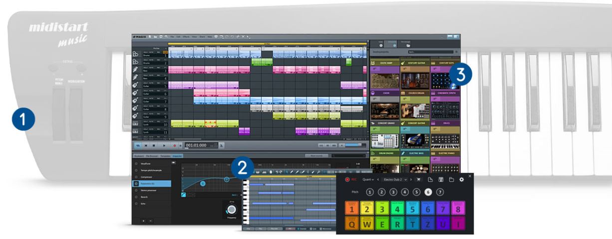612x239 pixels.
Task: Click the plus button below the effects list
Action: click(143, 221)
